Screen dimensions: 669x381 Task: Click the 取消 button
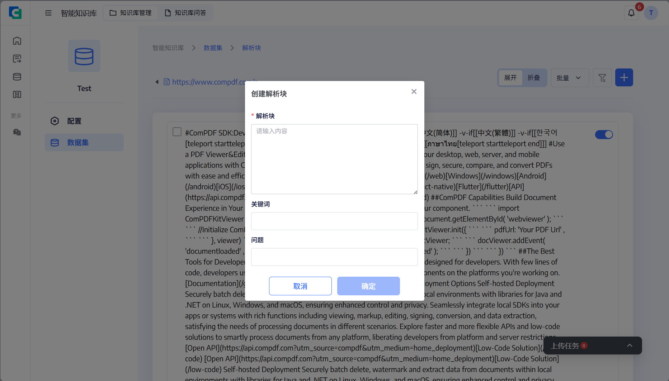tap(300, 286)
